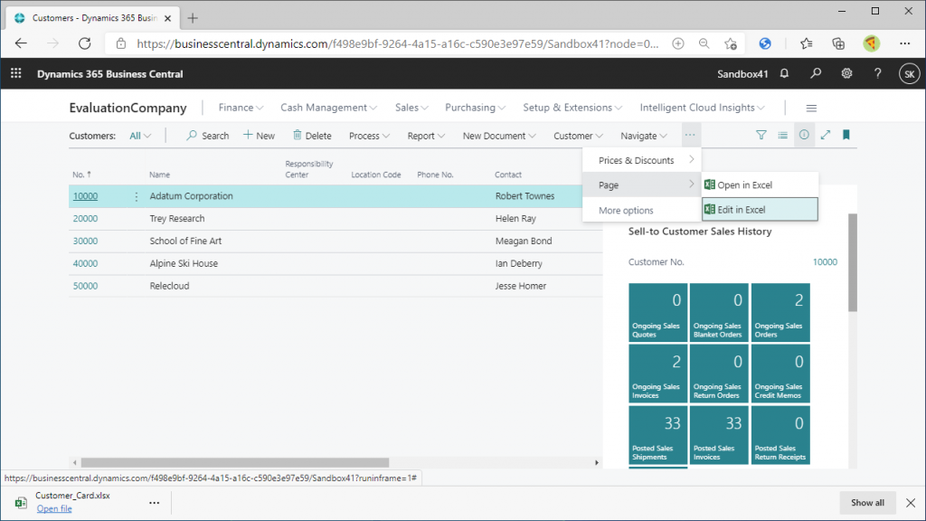Show row options for Adatum Corporation
The width and height of the screenshot is (926, 521).
pos(136,196)
